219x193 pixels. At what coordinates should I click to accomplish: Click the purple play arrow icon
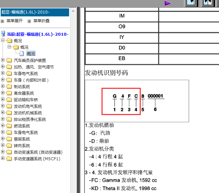[x=168, y=3]
